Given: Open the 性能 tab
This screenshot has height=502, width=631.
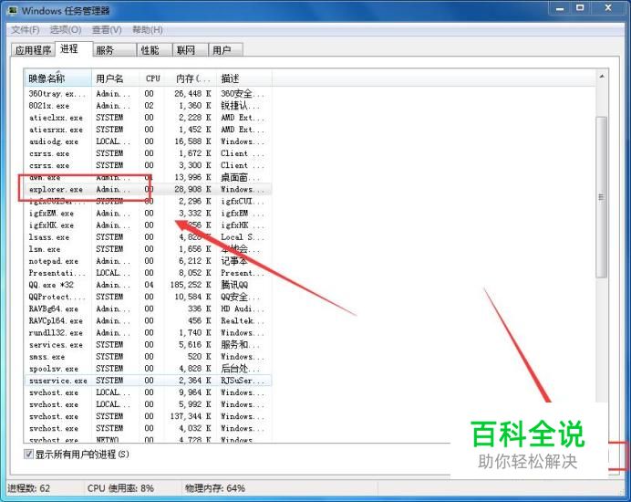Looking at the screenshot, I should [x=154, y=50].
